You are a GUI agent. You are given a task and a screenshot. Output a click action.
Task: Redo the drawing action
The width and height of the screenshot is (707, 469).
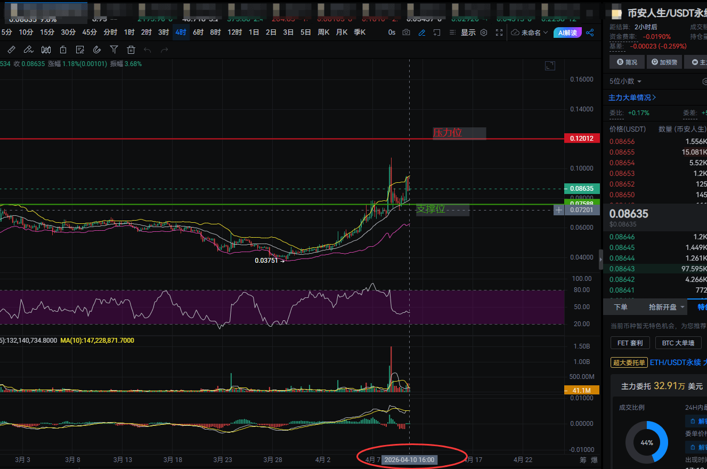coord(165,50)
